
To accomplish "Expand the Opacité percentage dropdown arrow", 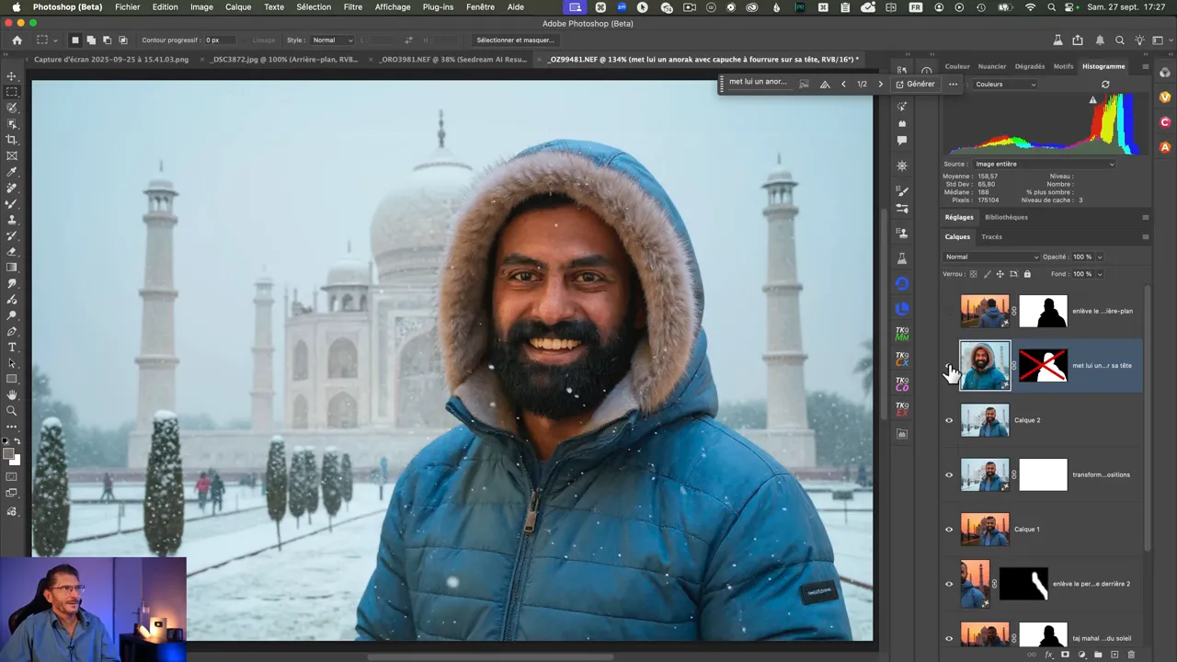I will click(1100, 257).
